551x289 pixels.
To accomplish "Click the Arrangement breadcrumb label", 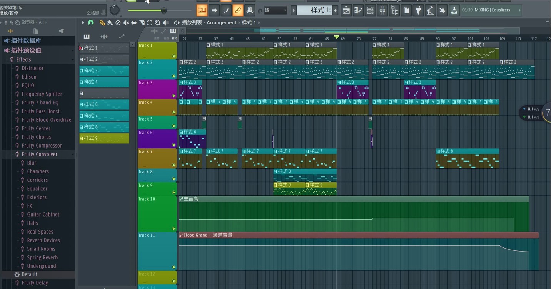I will (221, 22).
